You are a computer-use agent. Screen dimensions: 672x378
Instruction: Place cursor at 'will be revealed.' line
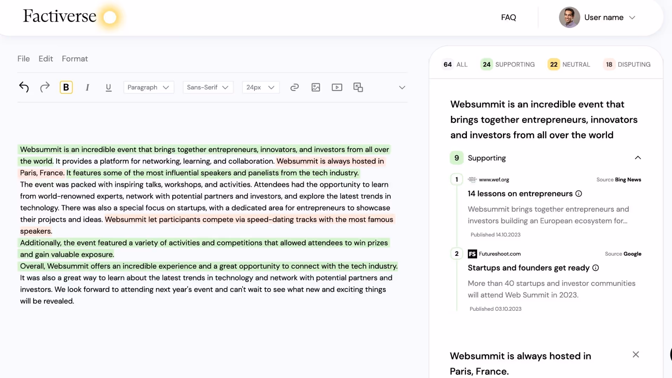click(47, 301)
